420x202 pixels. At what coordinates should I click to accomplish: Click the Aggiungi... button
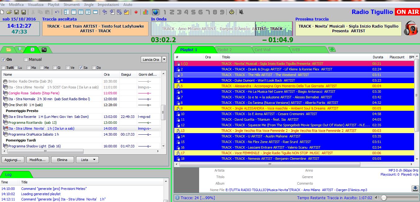coord(13,160)
